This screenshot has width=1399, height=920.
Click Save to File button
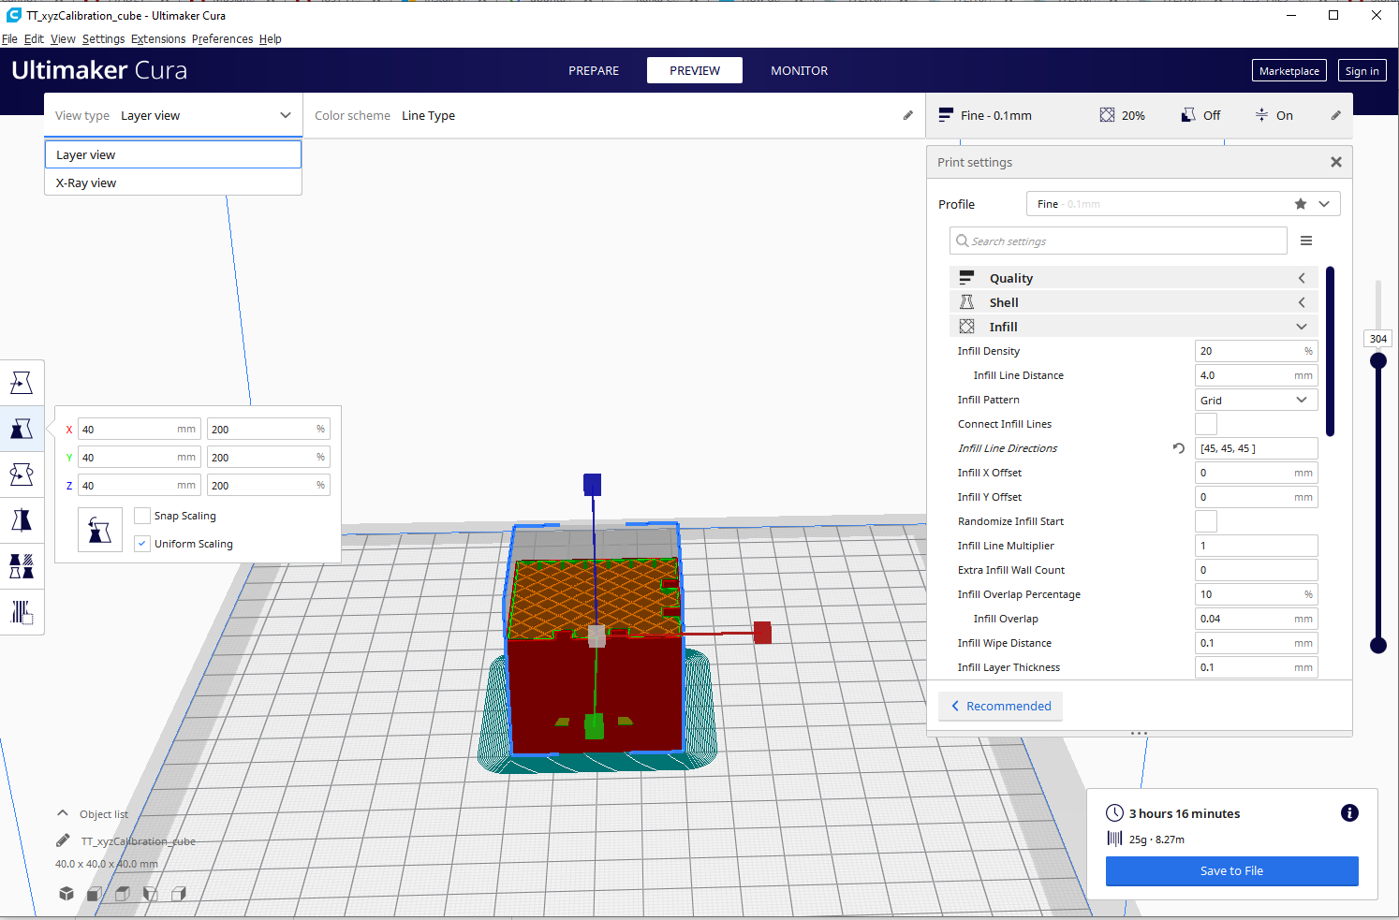coord(1231,870)
